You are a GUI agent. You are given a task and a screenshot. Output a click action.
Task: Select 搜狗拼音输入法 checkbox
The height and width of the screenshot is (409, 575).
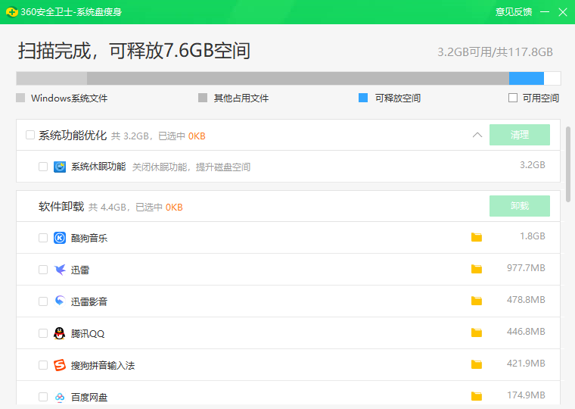tap(43, 365)
